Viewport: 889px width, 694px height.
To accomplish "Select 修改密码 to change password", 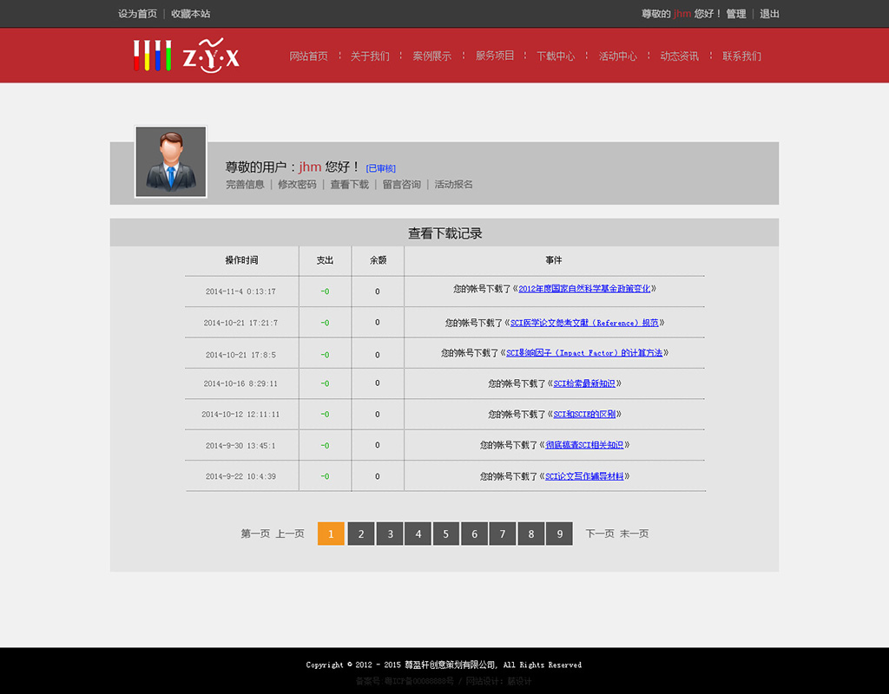I will point(297,184).
